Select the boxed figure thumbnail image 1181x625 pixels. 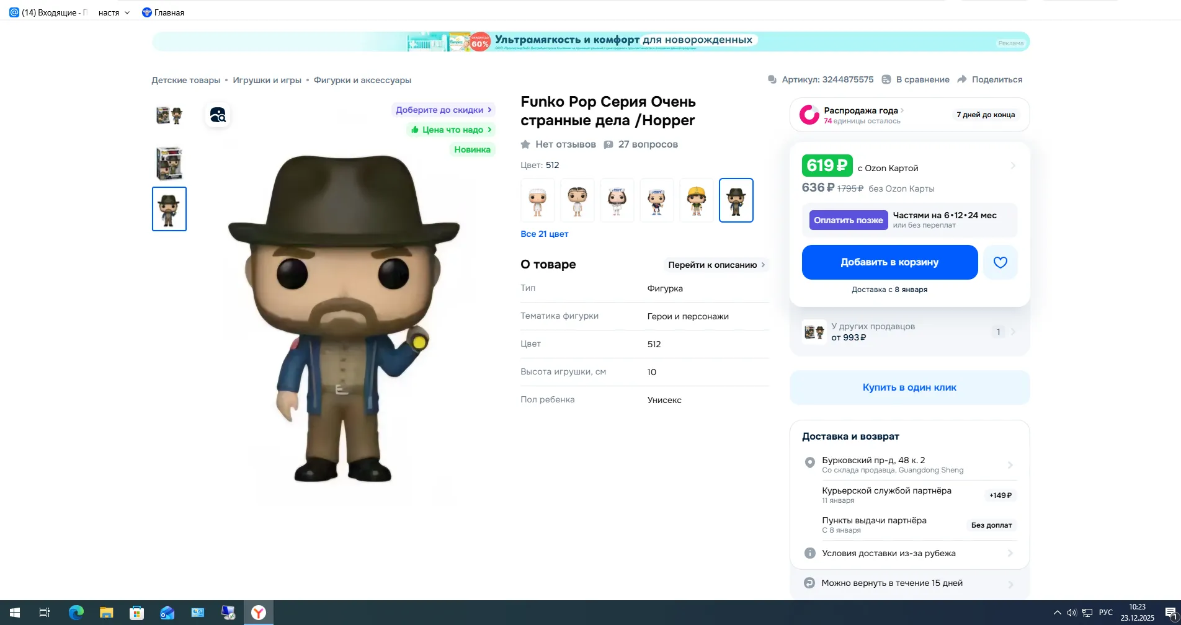169,163
